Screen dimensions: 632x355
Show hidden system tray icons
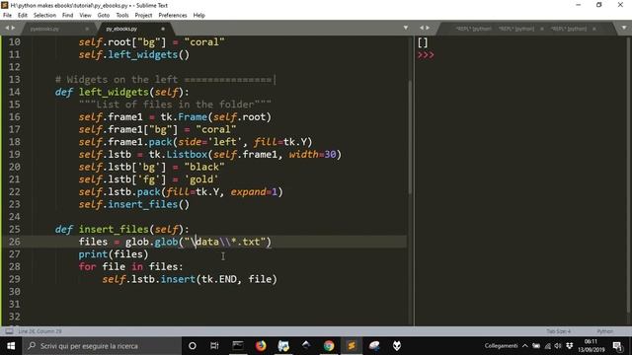pos(524,346)
